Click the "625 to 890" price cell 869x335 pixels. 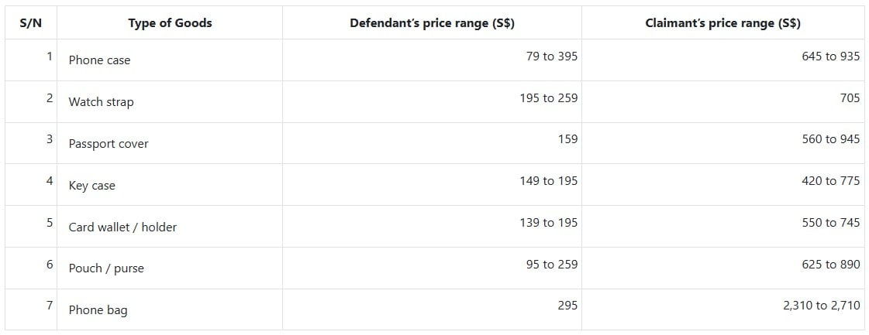(x=831, y=265)
